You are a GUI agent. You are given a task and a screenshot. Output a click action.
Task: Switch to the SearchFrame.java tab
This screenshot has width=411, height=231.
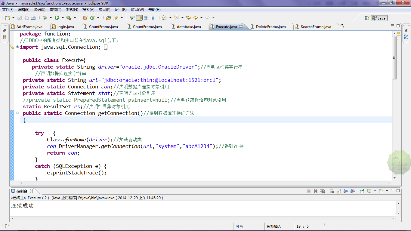[x=316, y=27]
